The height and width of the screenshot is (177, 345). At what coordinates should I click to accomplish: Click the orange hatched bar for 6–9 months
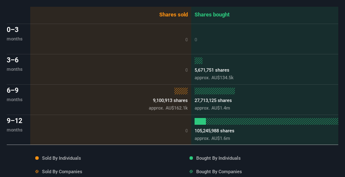[x=181, y=91]
